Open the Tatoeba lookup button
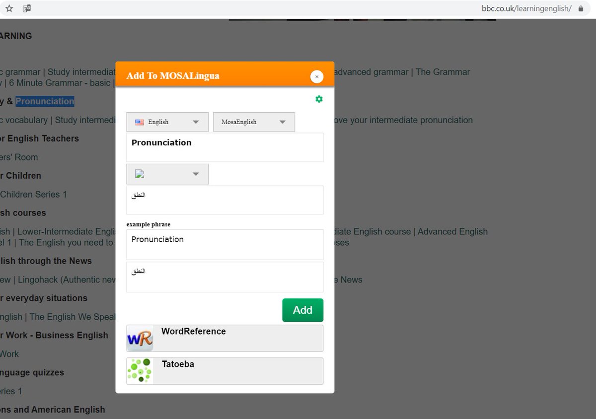The image size is (596, 419). (225, 371)
